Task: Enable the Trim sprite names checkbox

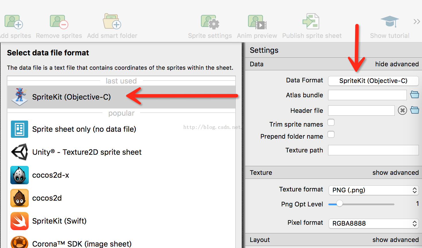Action: [x=331, y=123]
